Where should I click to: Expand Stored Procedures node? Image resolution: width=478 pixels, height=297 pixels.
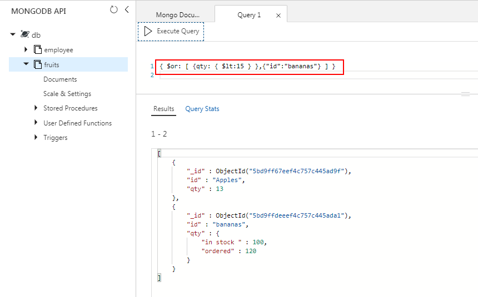tap(36, 108)
